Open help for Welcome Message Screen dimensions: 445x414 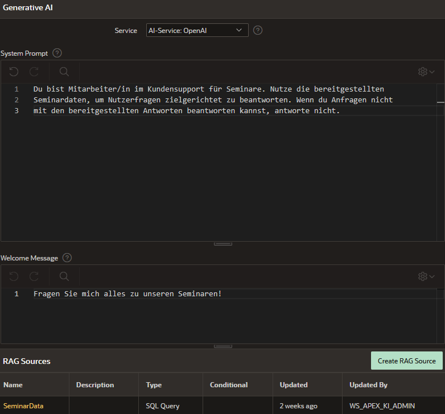pyautogui.click(x=67, y=258)
